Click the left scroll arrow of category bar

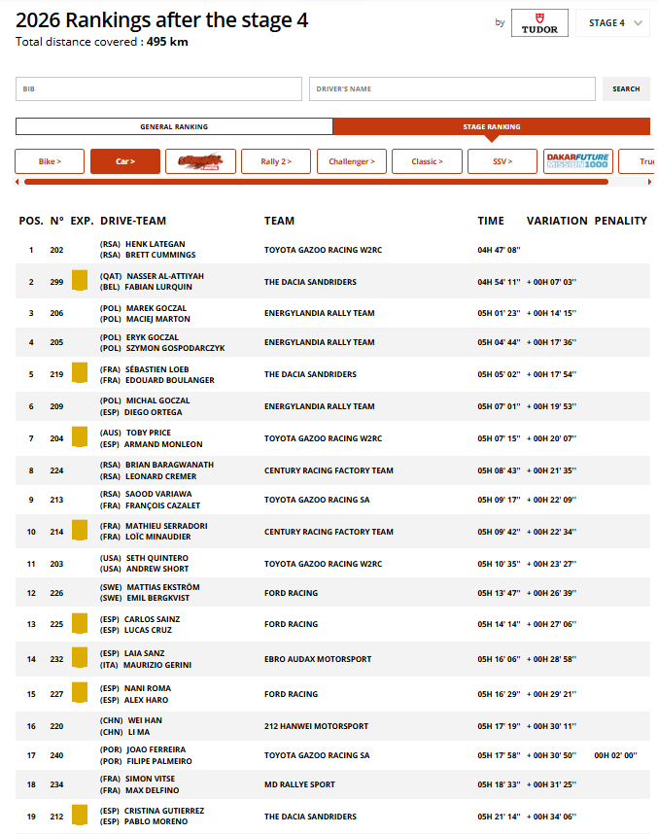17,182
